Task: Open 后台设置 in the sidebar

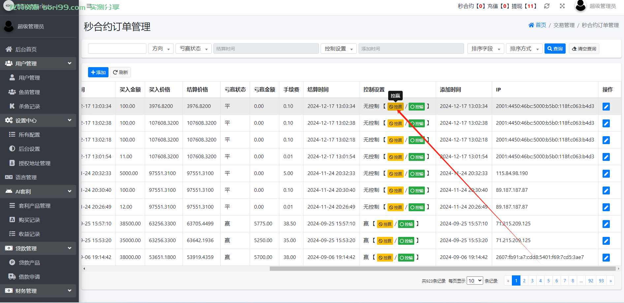Action: [x=38, y=149]
